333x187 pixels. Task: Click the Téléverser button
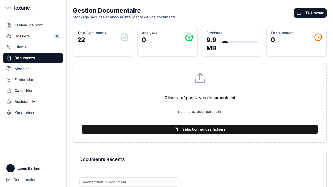310,13
